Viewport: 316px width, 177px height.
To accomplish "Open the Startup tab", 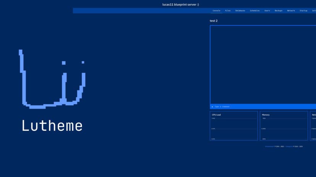I will pos(303,11).
